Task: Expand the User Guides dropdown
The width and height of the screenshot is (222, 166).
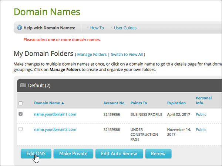Action: 124,28
